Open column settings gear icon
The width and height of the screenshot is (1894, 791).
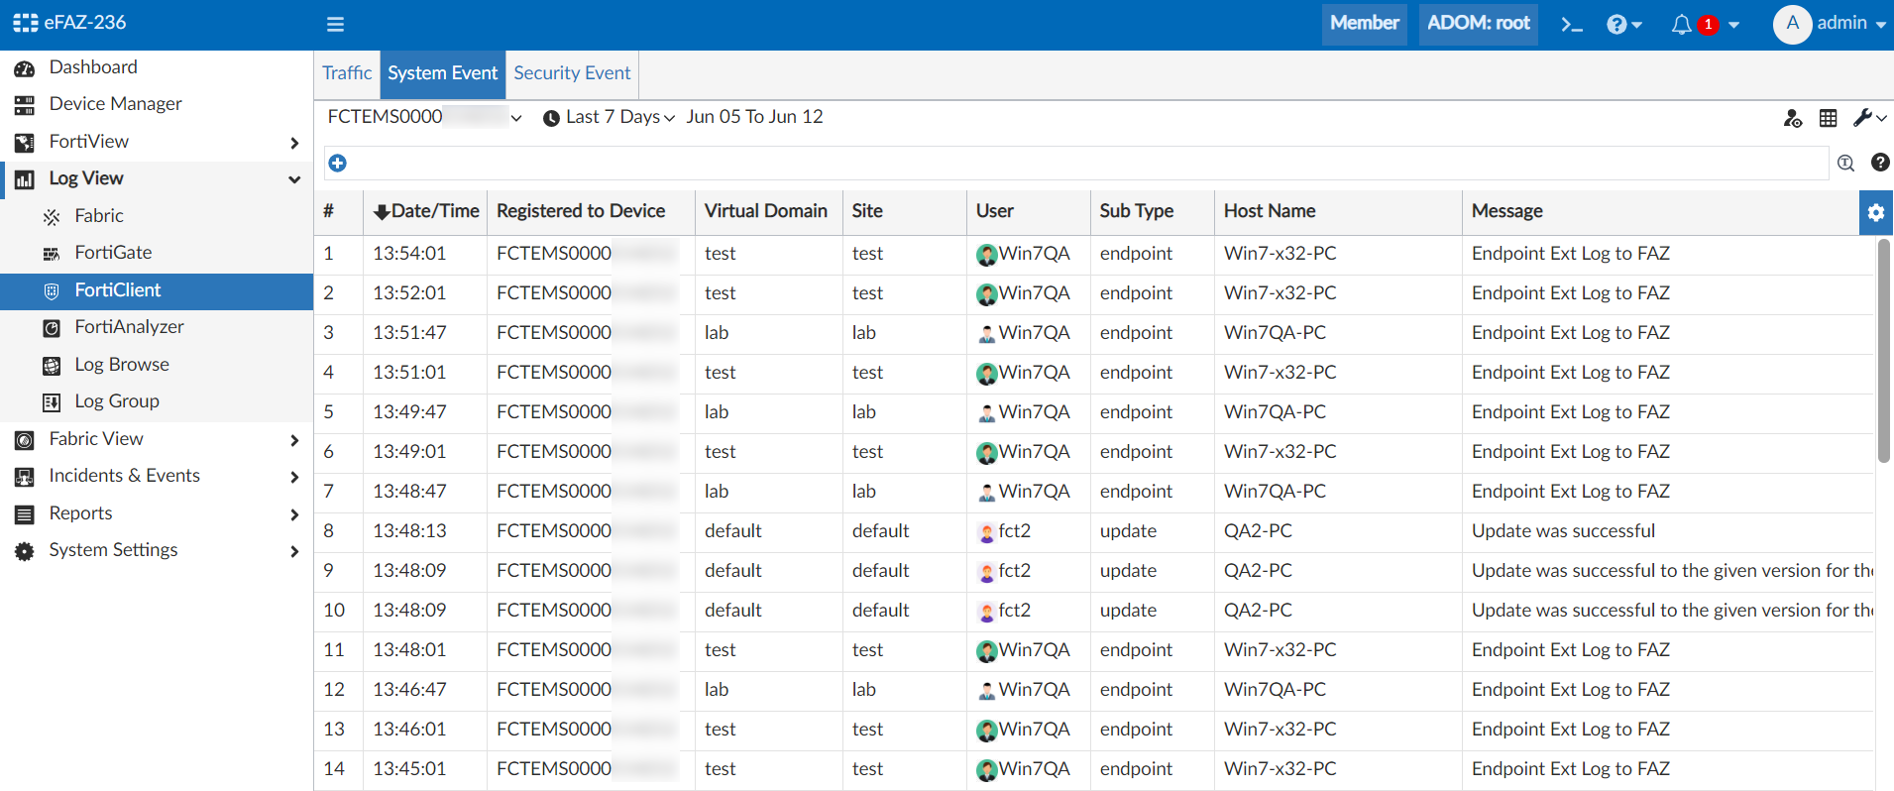pyautogui.click(x=1875, y=213)
